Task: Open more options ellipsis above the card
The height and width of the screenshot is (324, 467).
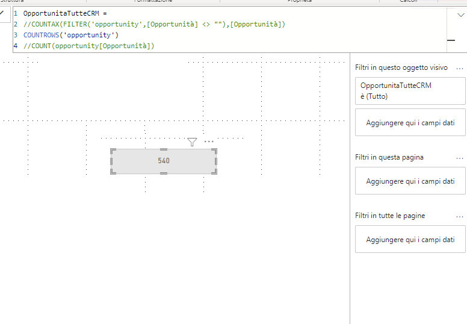Action: [x=209, y=142]
